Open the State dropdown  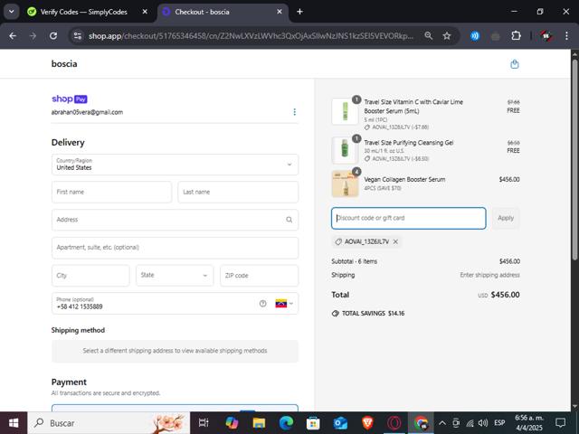click(175, 275)
